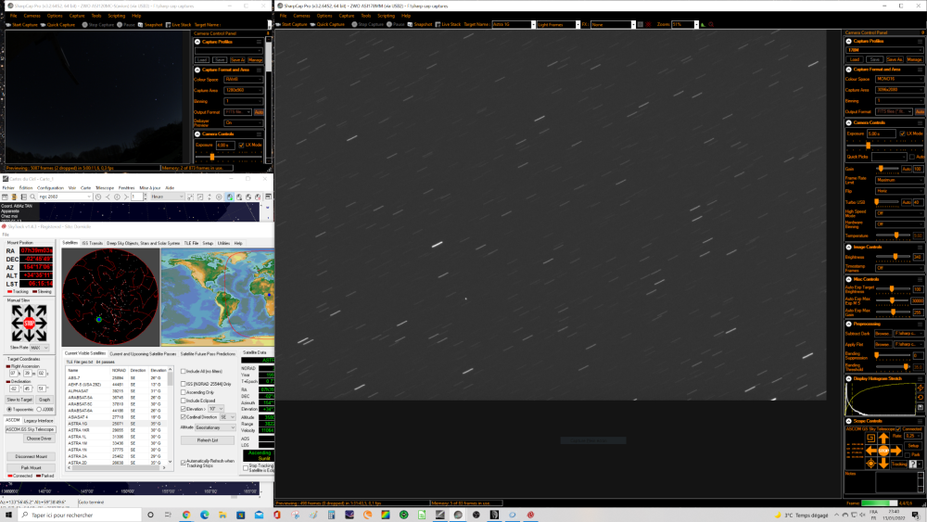Viewport: 927px width, 522px height.
Task: Click the auto-stretch lightning icon by histogram
Action: pos(921,388)
